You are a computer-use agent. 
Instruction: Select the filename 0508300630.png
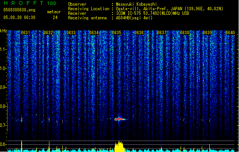coord(19,10)
